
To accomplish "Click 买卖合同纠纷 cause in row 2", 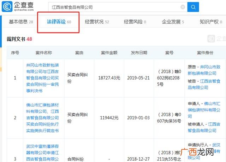I will (77, 118).
